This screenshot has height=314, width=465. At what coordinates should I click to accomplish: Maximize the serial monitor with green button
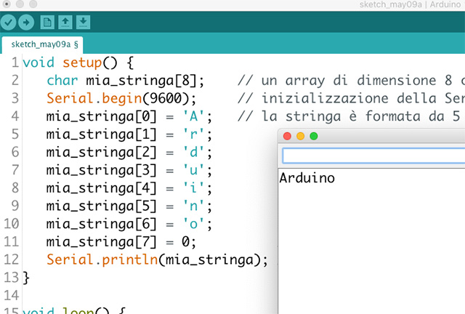(314, 136)
